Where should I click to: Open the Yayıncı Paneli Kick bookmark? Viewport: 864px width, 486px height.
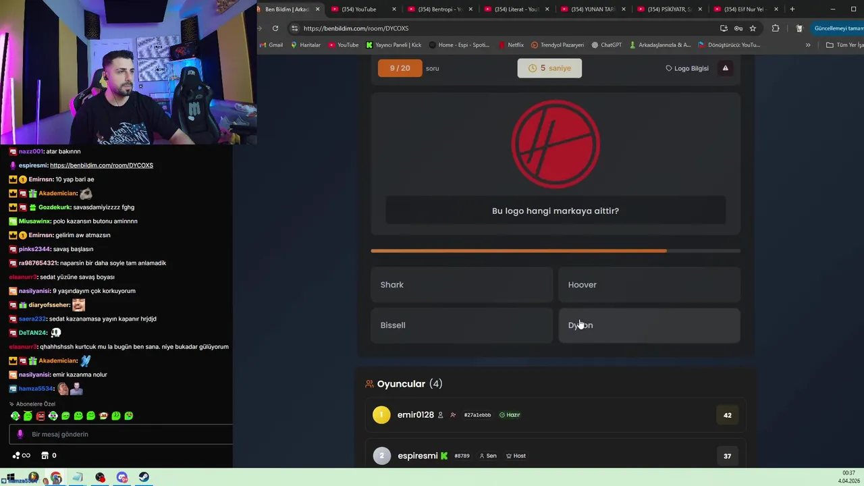pyautogui.click(x=394, y=45)
